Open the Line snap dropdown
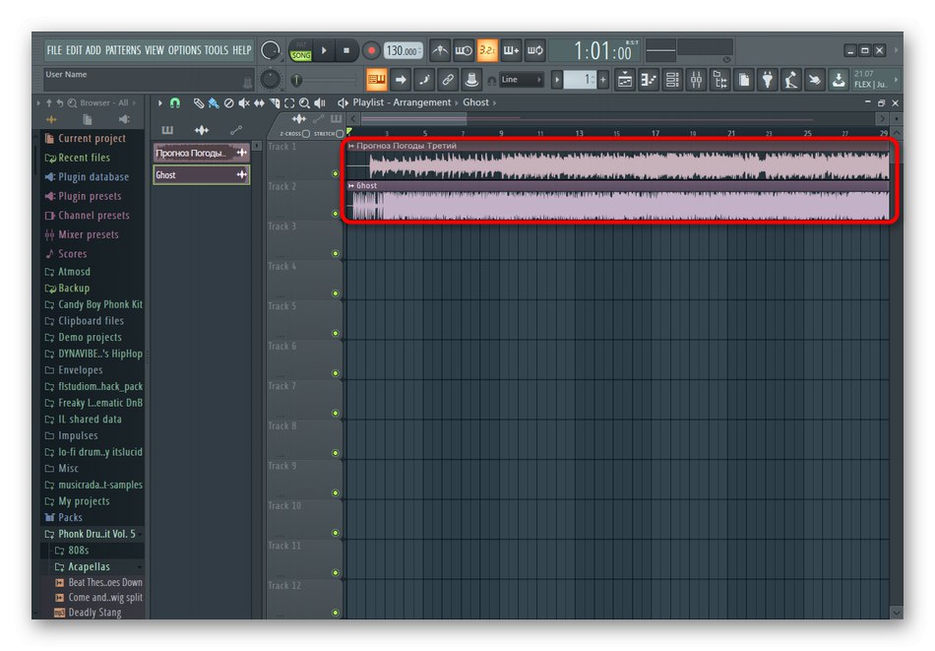The height and width of the screenshot is (651, 935). pyautogui.click(x=521, y=79)
